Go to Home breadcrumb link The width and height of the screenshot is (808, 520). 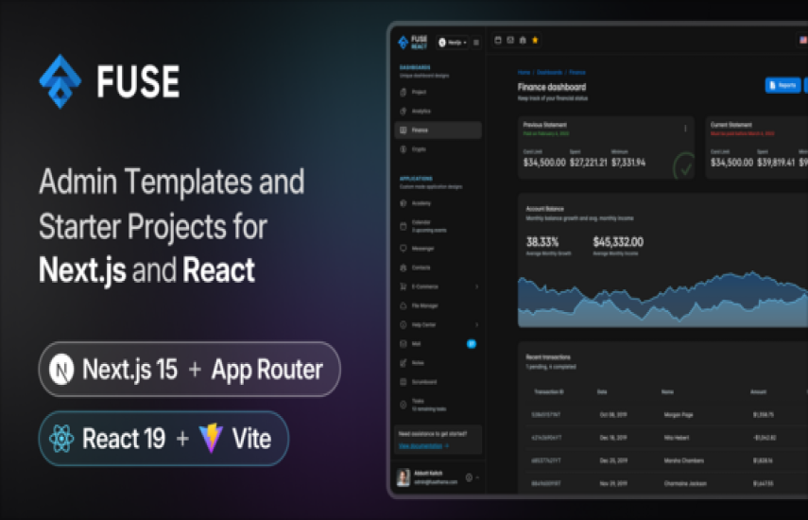click(x=524, y=73)
